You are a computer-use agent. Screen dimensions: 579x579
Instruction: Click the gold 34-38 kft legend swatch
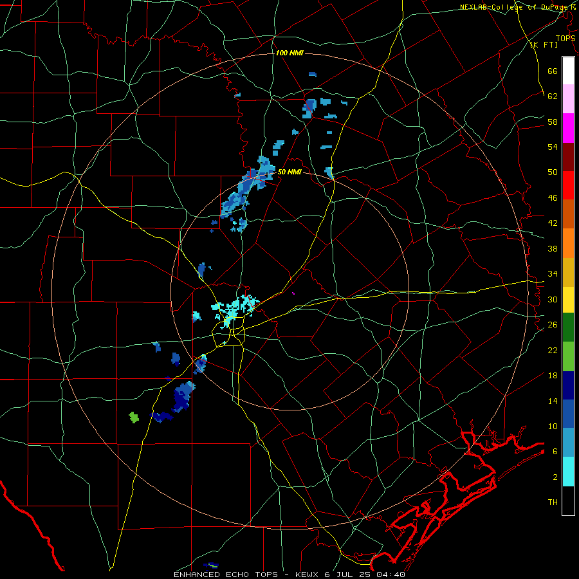point(568,272)
